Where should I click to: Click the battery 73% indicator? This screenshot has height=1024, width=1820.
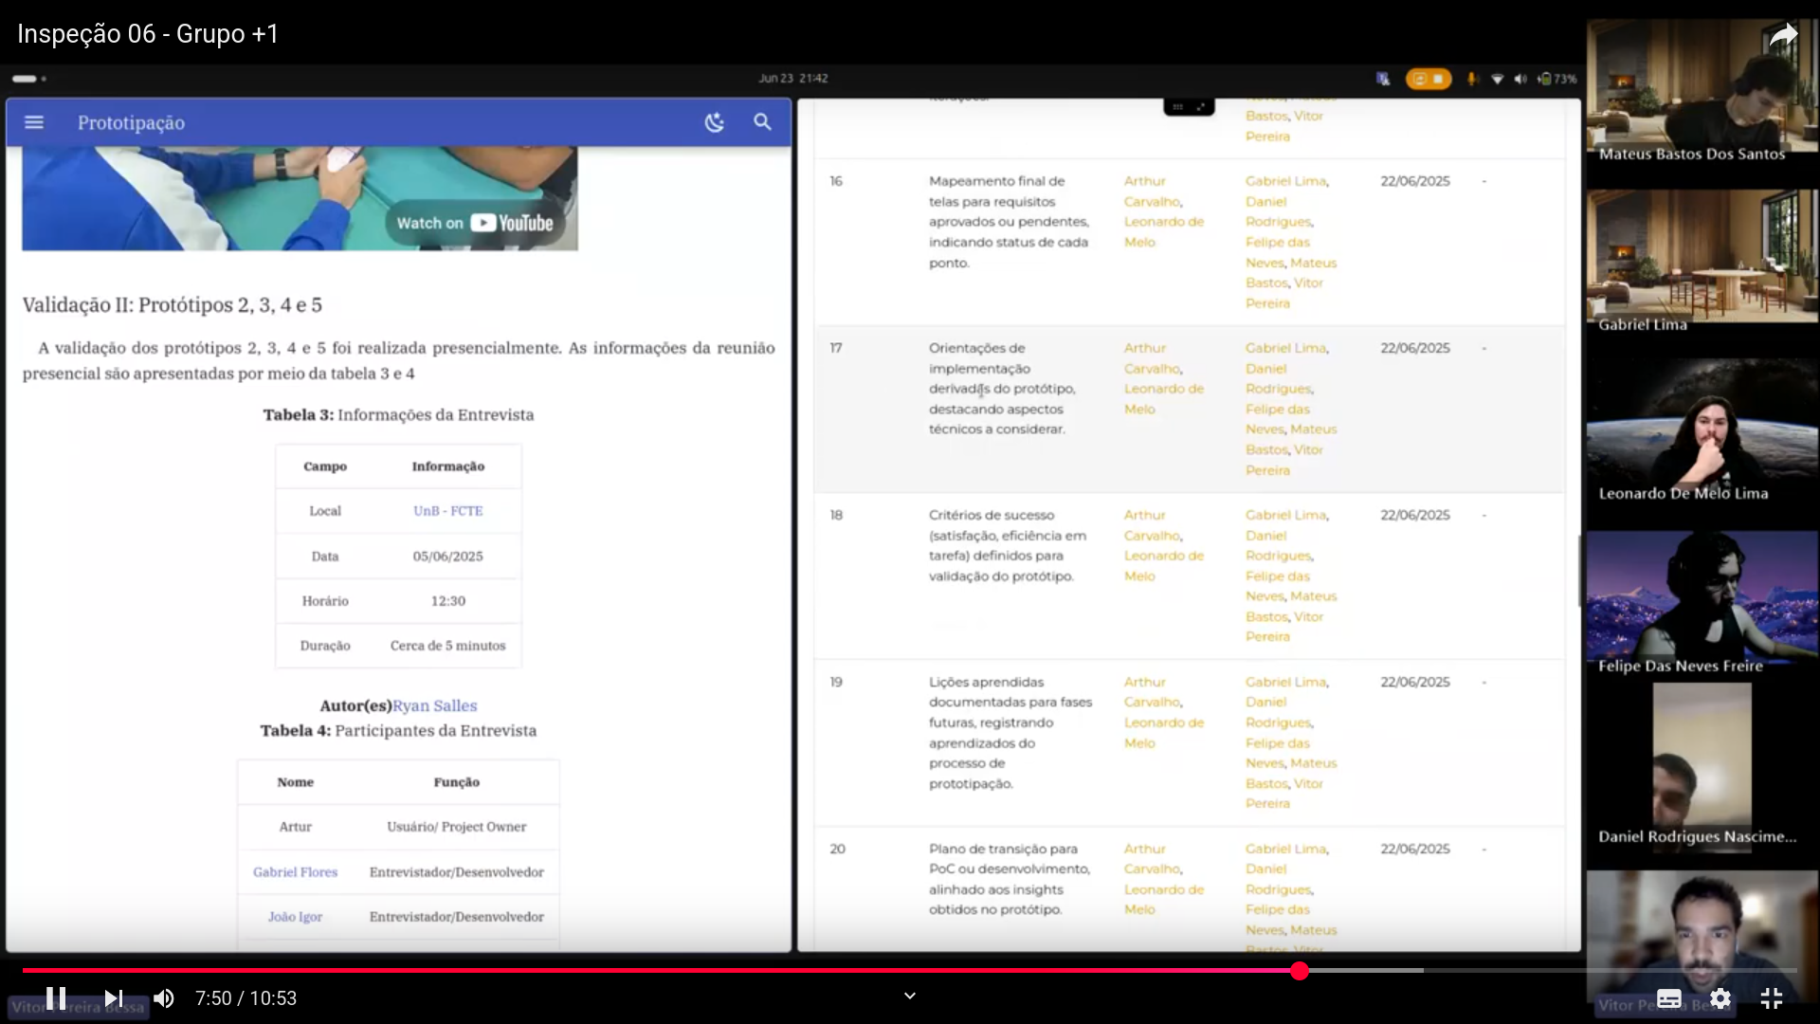[1557, 79]
